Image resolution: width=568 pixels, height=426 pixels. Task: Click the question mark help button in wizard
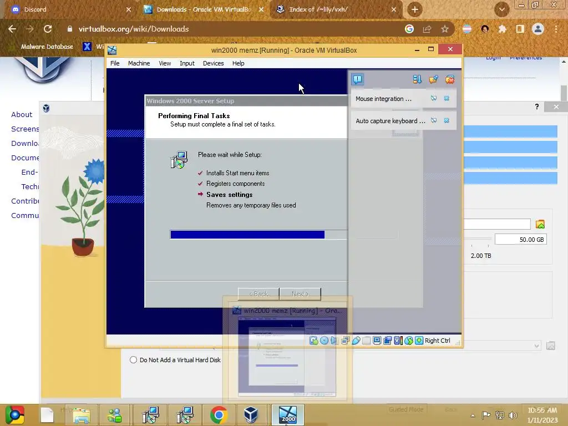[x=537, y=106]
